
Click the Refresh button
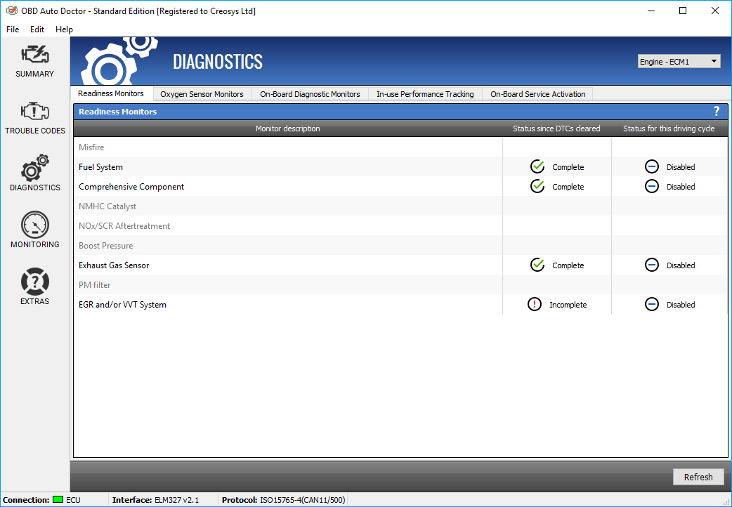point(698,477)
